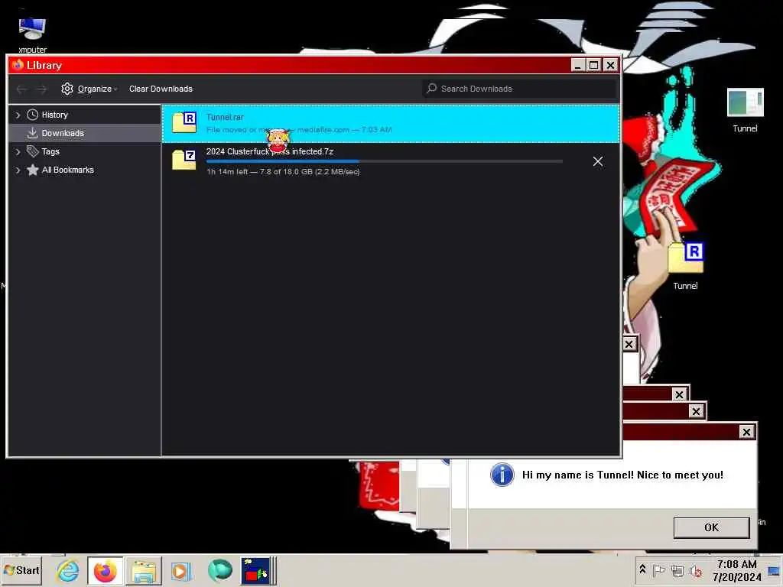Select the Computer desktop icon
The image size is (783, 587).
pos(32,35)
